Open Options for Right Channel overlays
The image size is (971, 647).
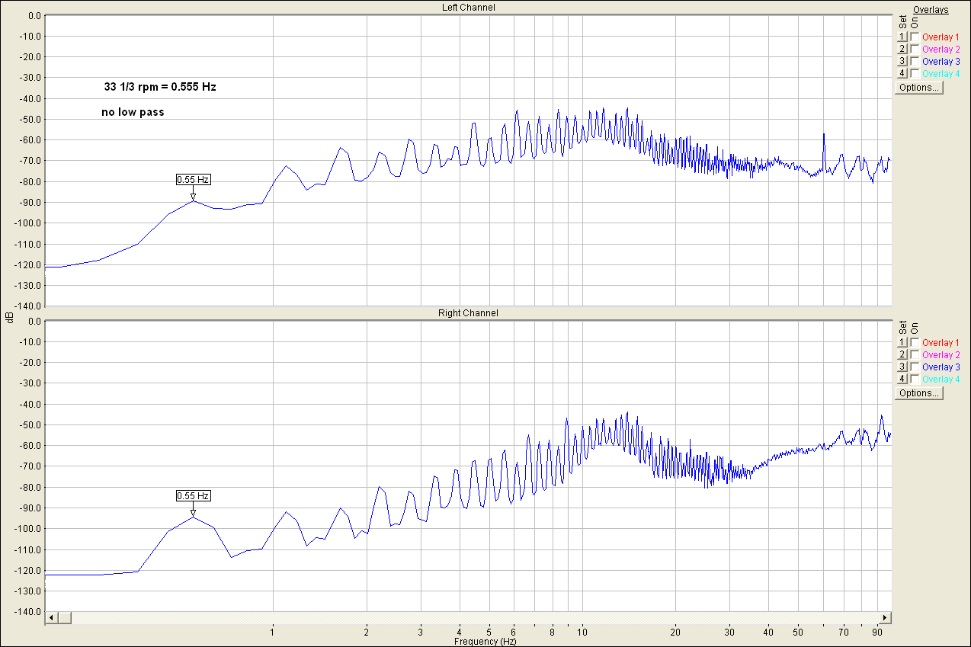pyautogui.click(x=919, y=393)
